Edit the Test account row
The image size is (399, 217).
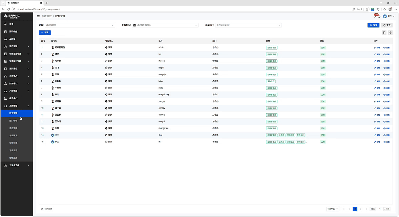[377, 135]
